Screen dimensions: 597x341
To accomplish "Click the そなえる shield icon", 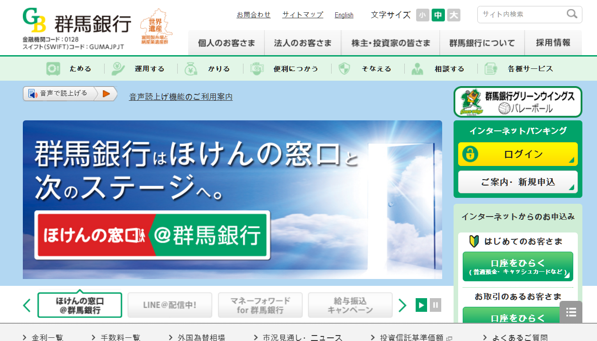I will (x=344, y=69).
